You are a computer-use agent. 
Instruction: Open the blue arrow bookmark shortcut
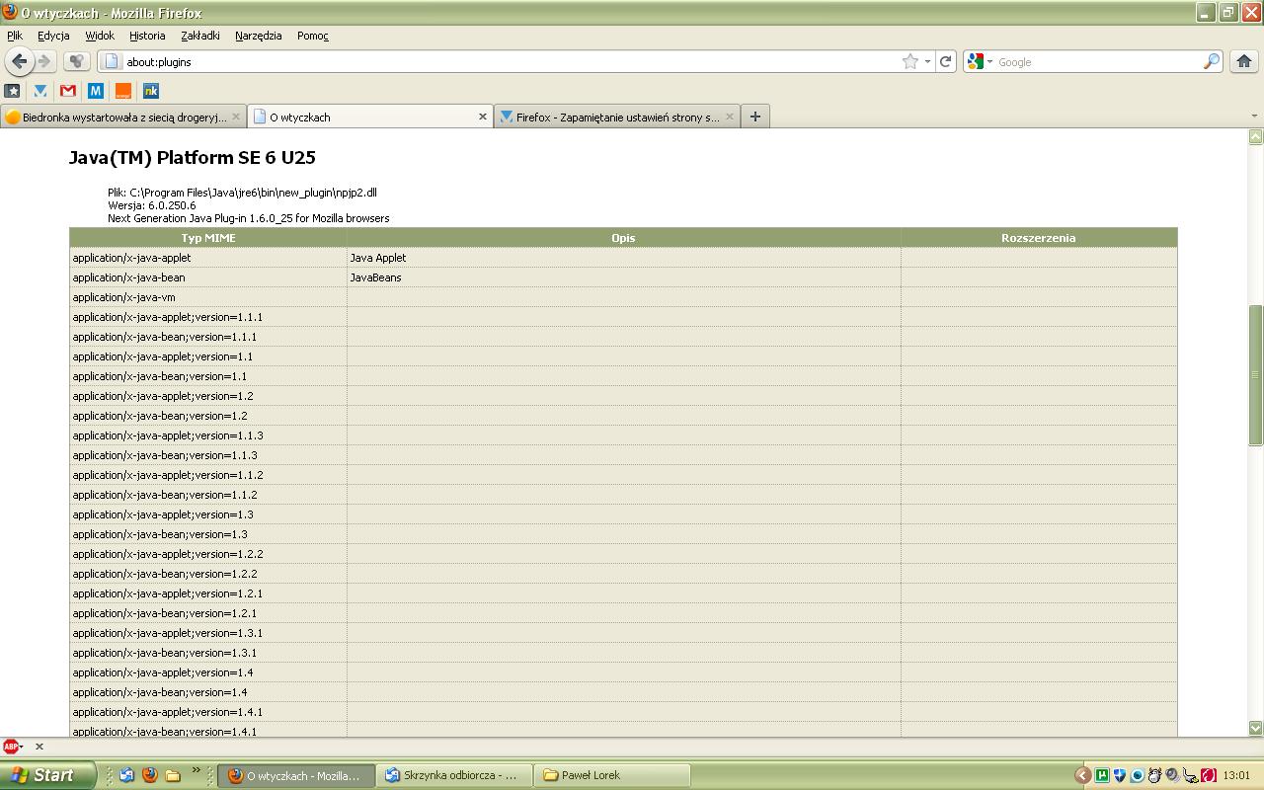pyautogui.click(x=40, y=91)
